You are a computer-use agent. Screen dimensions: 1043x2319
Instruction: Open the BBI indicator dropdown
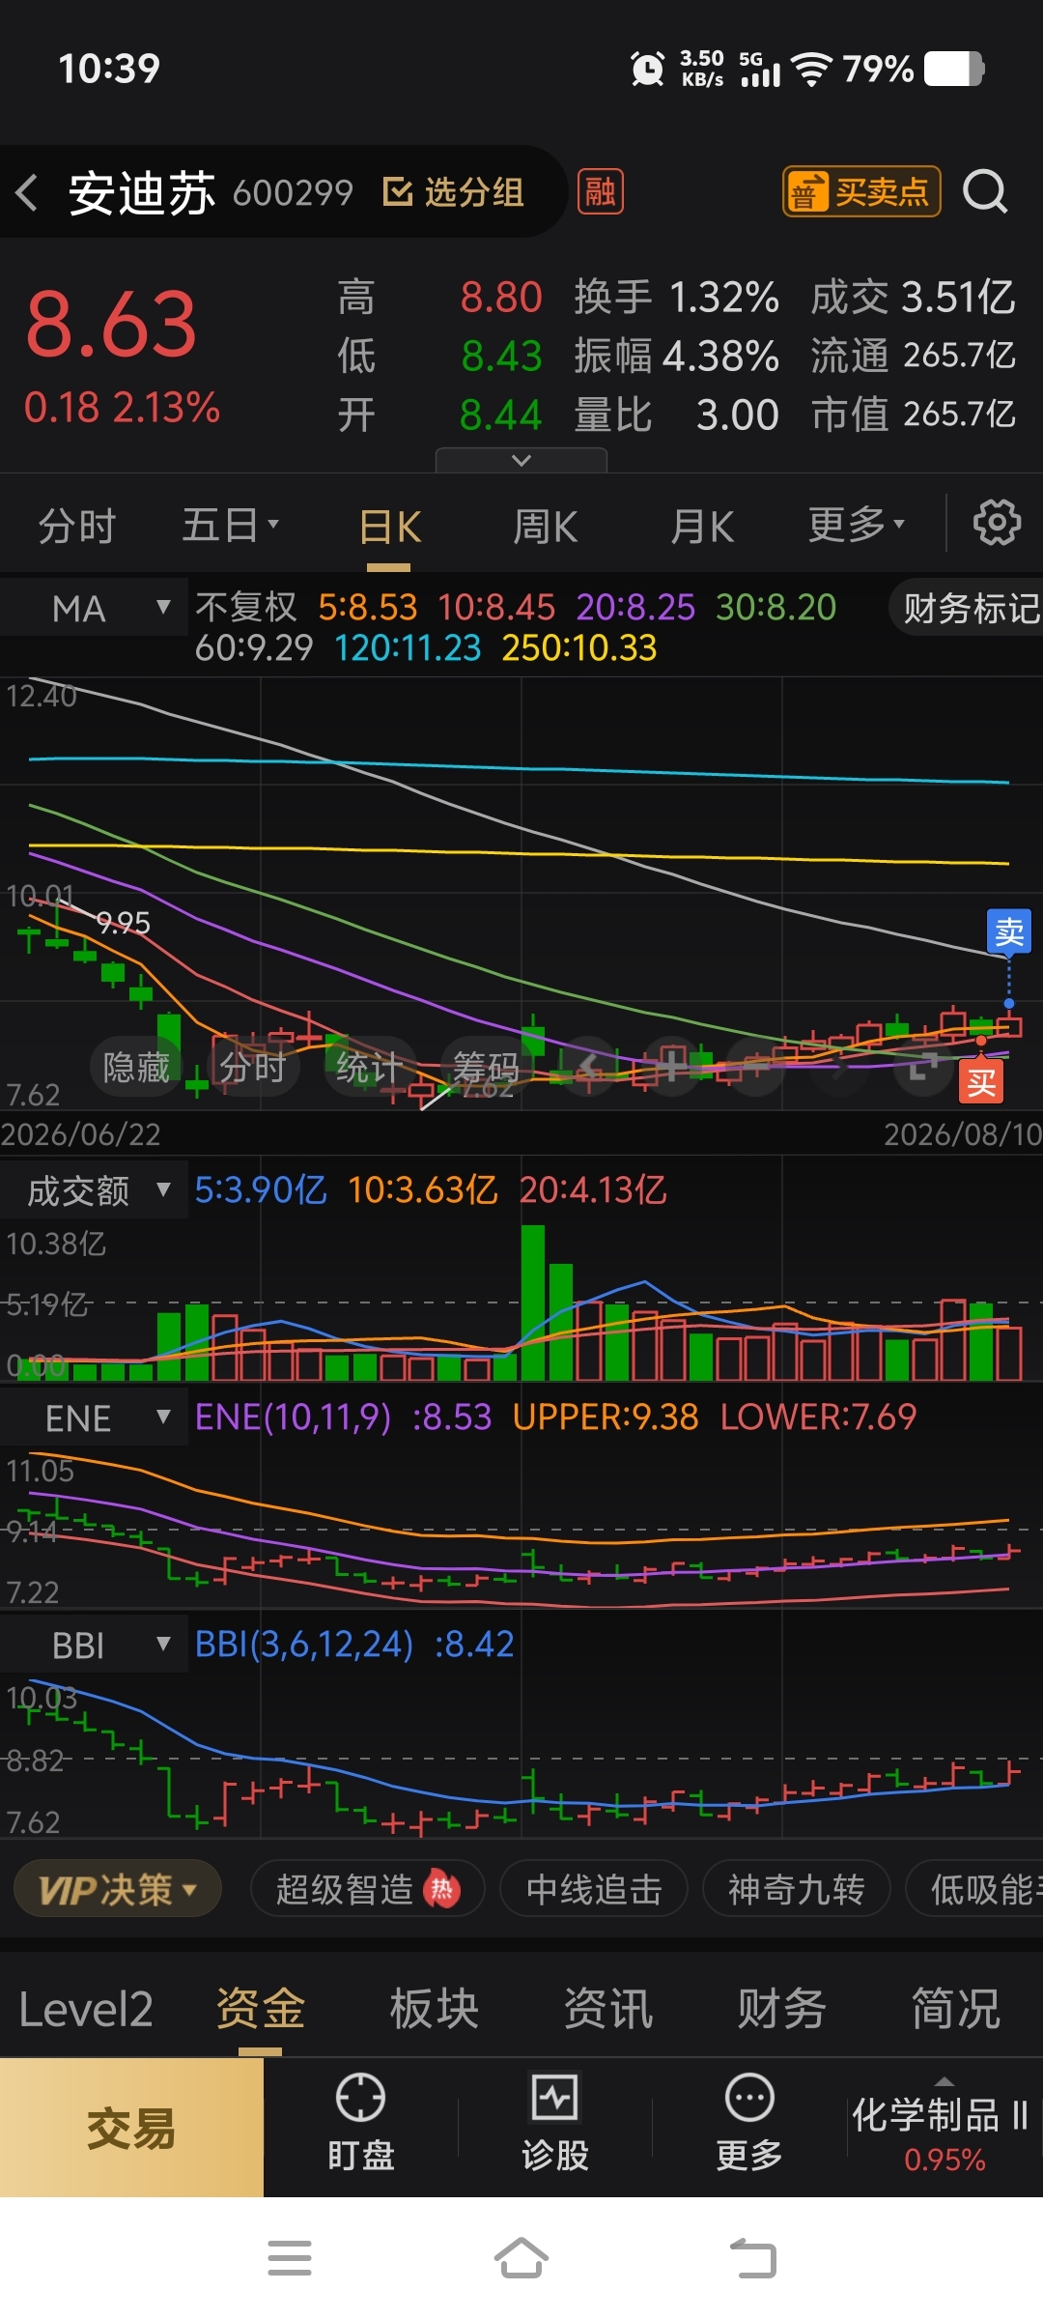point(95,1645)
